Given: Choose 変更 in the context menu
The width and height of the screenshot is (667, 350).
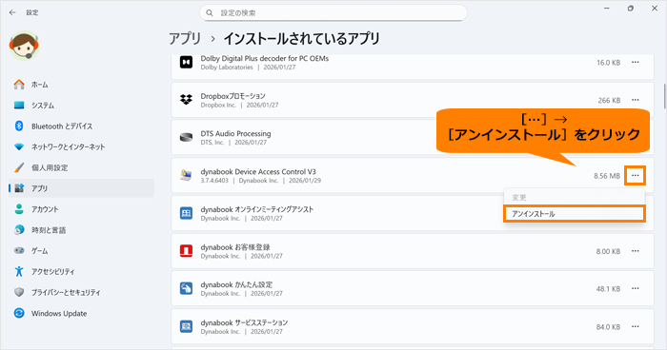Looking at the screenshot, I should pyautogui.click(x=575, y=198).
